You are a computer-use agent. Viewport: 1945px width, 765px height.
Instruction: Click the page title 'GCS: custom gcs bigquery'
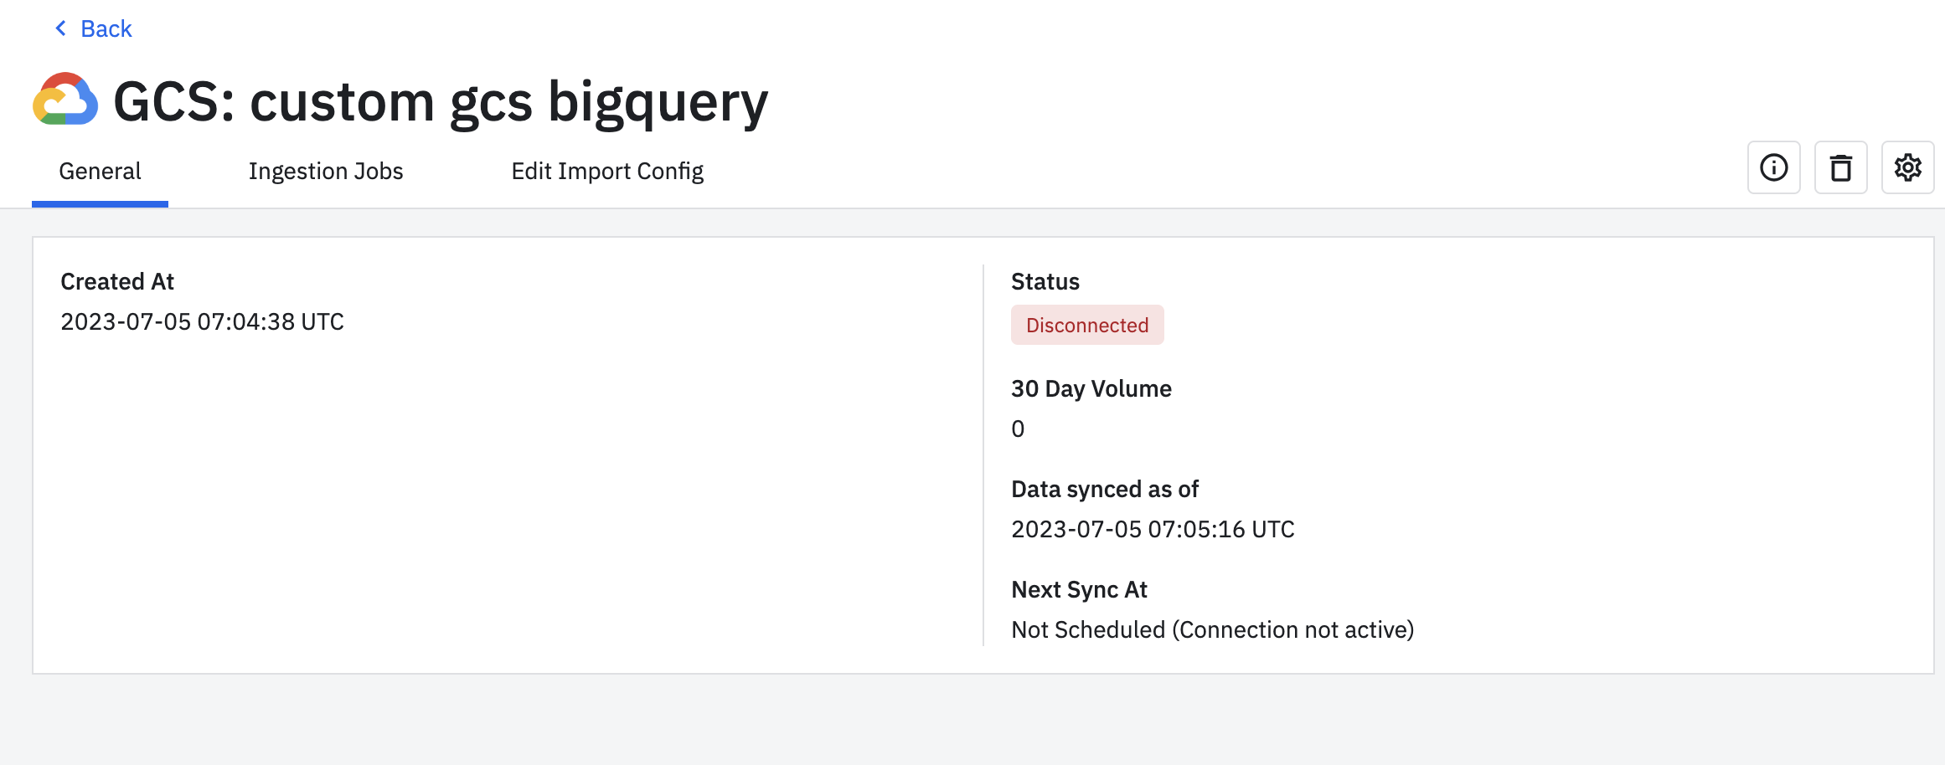[441, 102]
